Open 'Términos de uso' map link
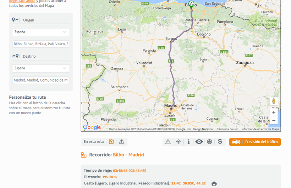 click(x=227, y=129)
